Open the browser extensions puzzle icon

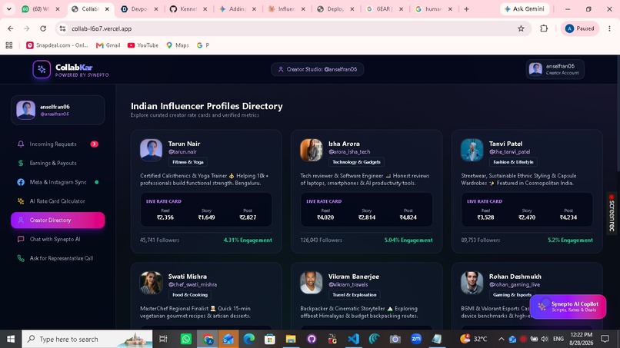coord(544,28)
